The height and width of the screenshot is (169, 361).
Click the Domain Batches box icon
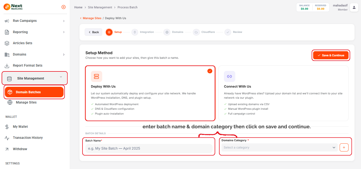(10, 92)
